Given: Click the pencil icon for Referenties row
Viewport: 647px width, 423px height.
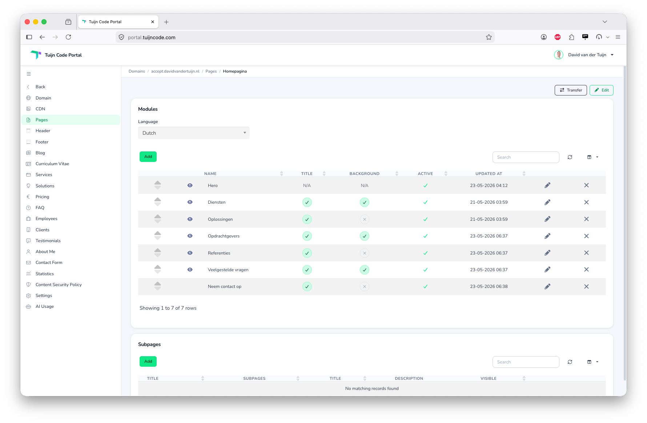Looking at the screenshot, I should pyautogui.click(x=547, y=253).
